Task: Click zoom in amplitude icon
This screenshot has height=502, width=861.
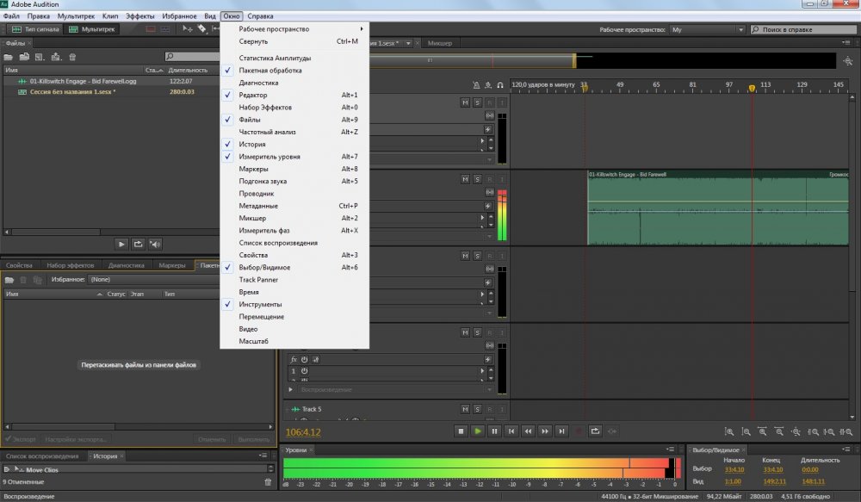Action: point(729,431)
